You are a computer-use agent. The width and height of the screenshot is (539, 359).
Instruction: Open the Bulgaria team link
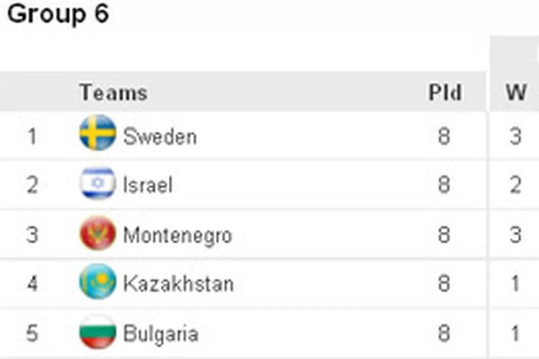(x=161, y=334)
